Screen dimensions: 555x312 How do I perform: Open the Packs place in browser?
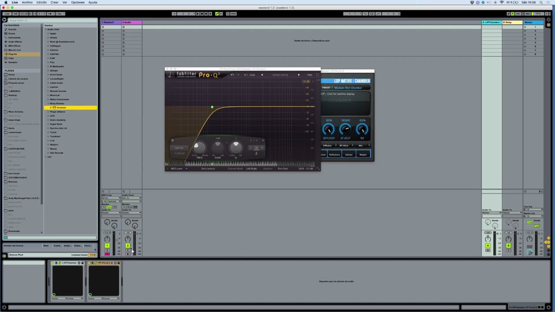click(12, 75)
